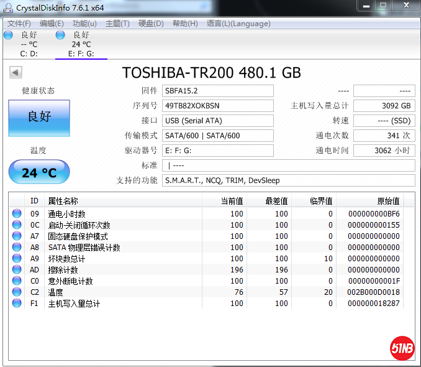Click the 最差值 column header
Viewport: 421px width, 367px height.
(269, 201)
